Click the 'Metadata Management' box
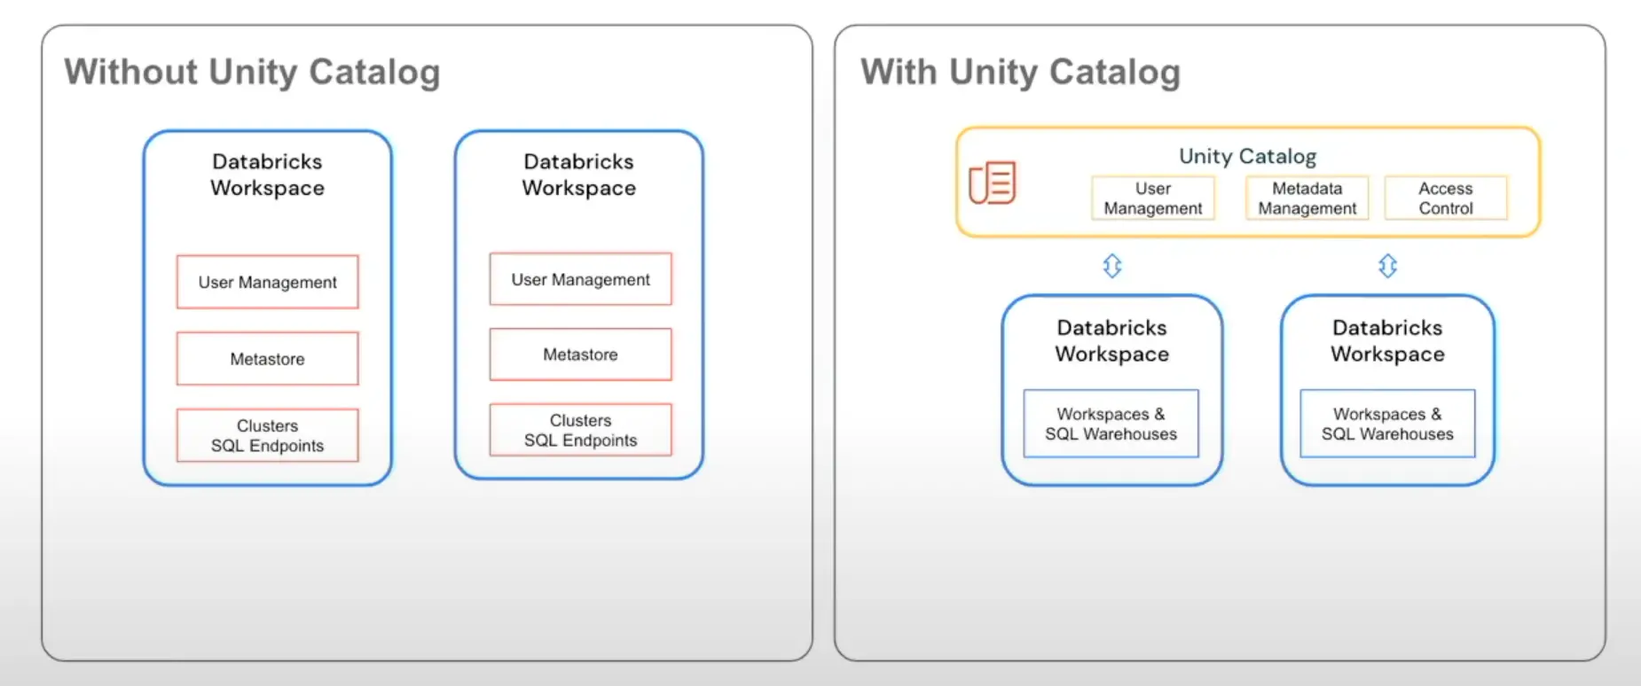 click(1307, 198)
